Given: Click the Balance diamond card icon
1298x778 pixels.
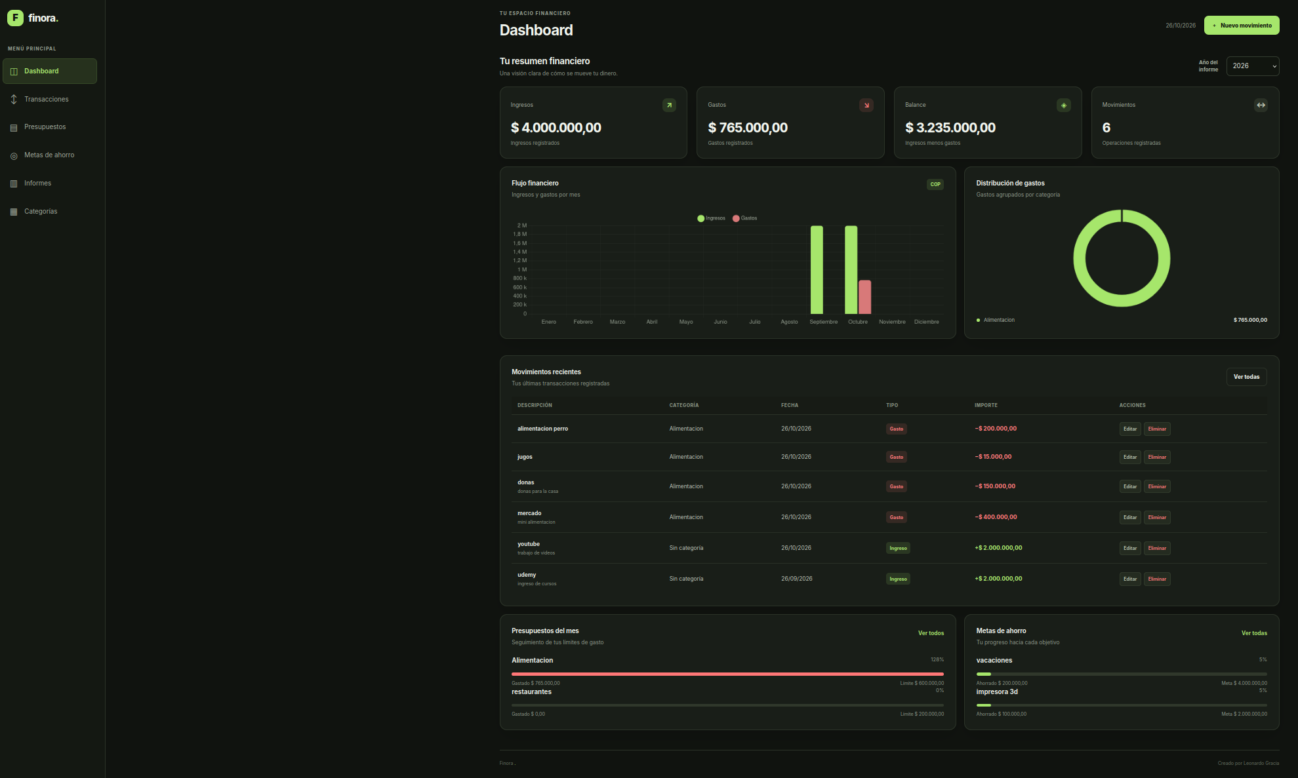Looking at the screenshot, I should point(1064,105).
